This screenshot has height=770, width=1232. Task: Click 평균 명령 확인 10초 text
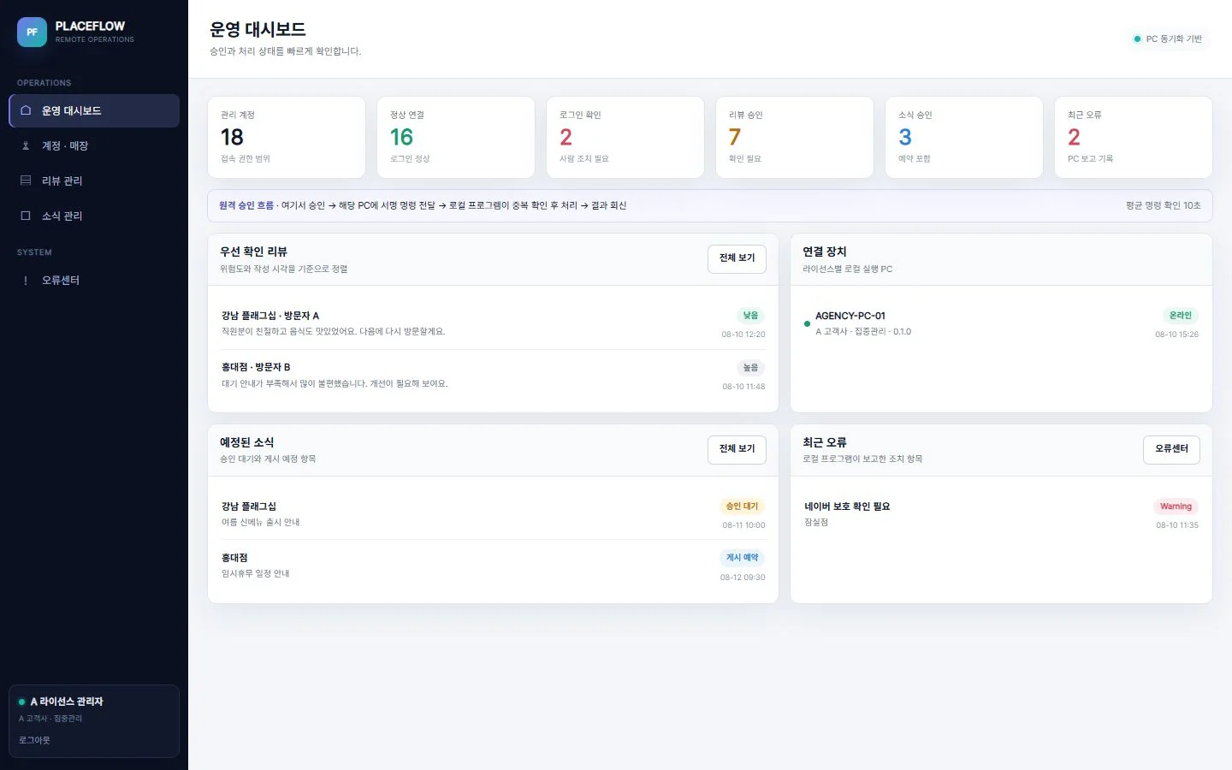[x=1164, y=205]
